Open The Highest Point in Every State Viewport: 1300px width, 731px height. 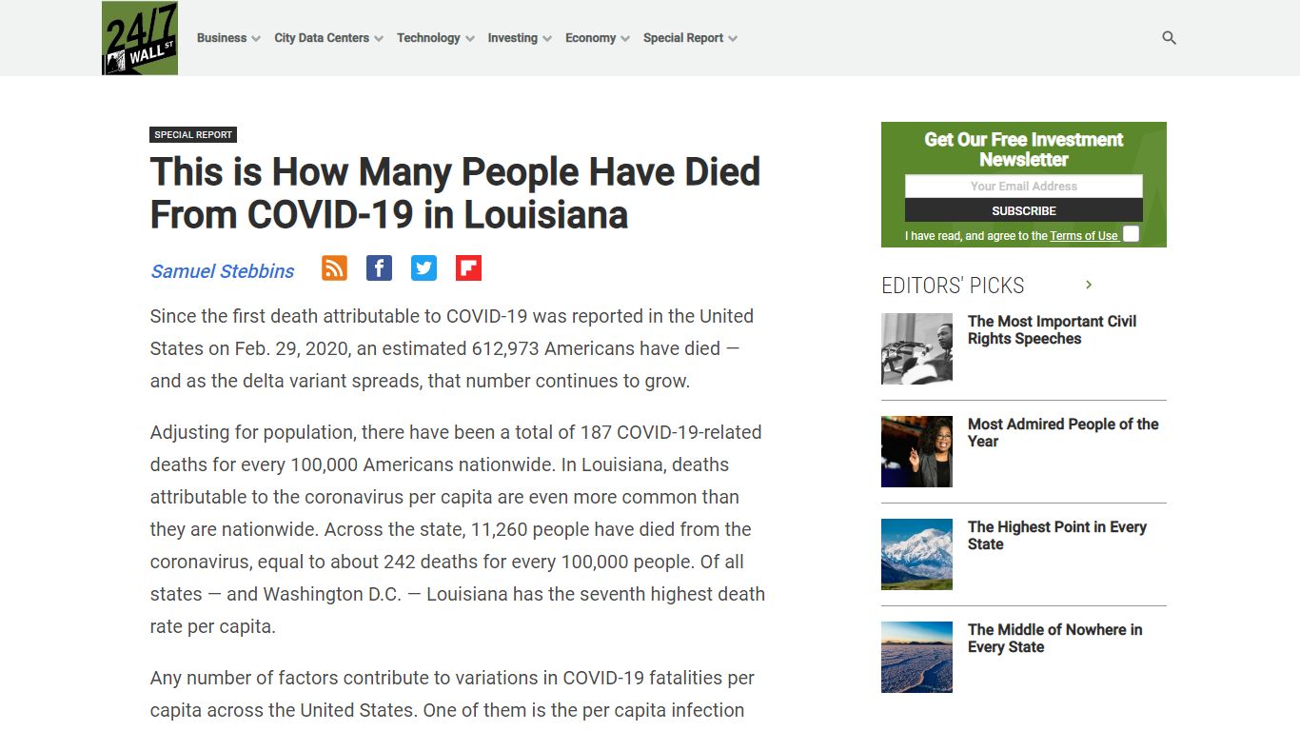[1057, 536]
